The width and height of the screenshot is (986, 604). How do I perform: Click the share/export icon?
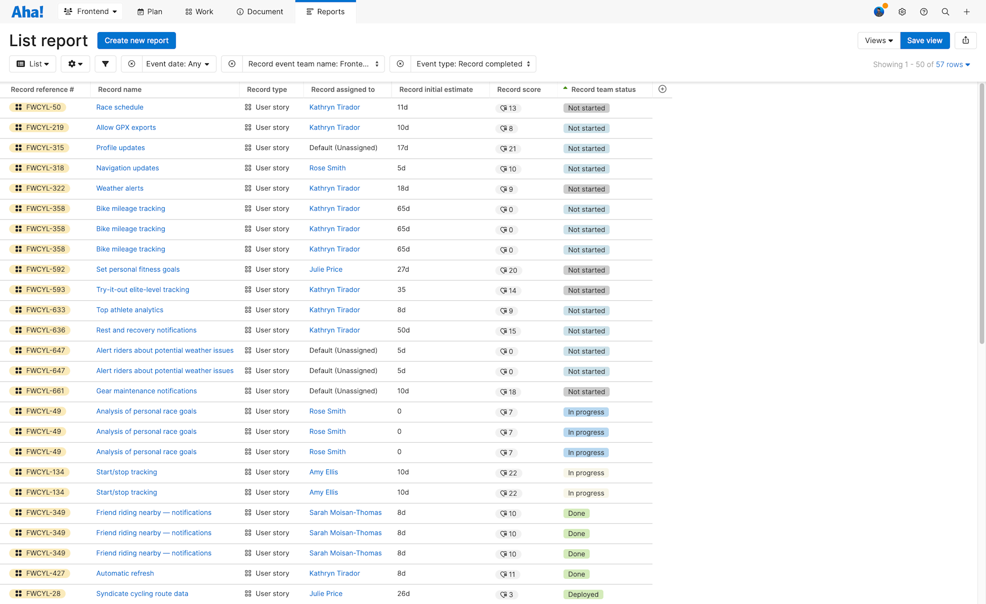(965, 40)
